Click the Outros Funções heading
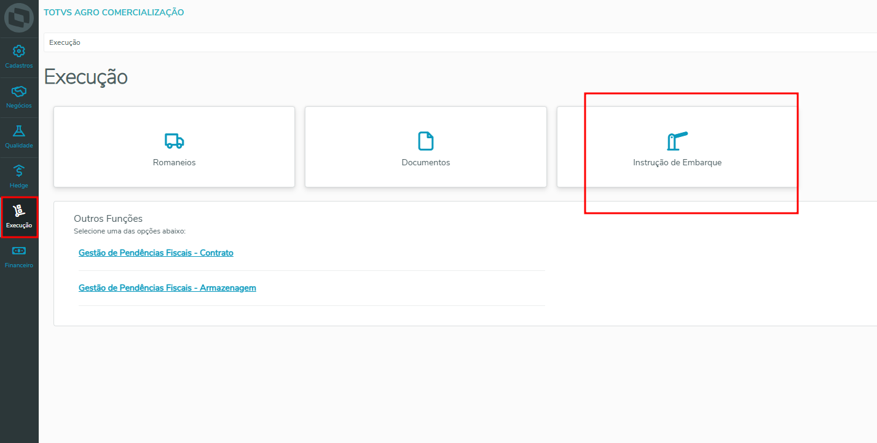Image resolution: width=877 pixels, height=443 pixels. point(108,219)
